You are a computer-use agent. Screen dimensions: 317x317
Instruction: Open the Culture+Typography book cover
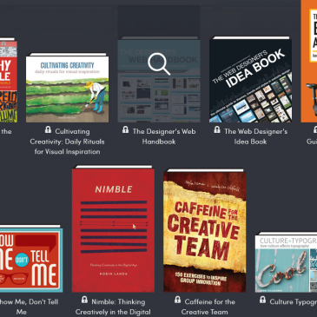(286, 262)
